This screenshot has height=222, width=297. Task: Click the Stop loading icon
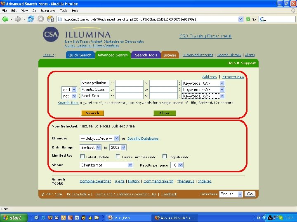(x=40, y=19)
